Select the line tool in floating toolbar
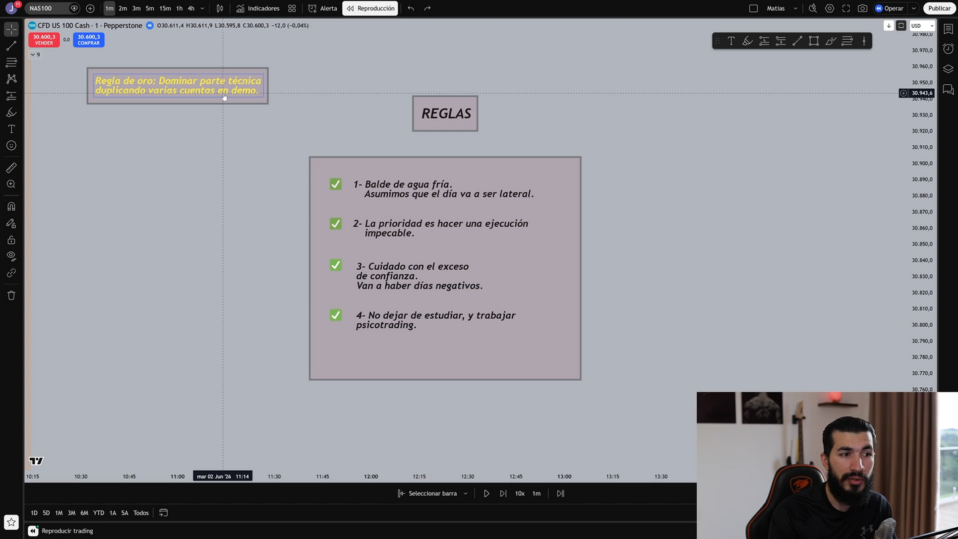The image size is (958, 539). click(x=798, y=41)
